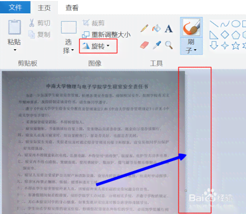Screen dimensions: 246x214
Task: Select the Fill with color bucket tool
Action: (x=156, y=28)
